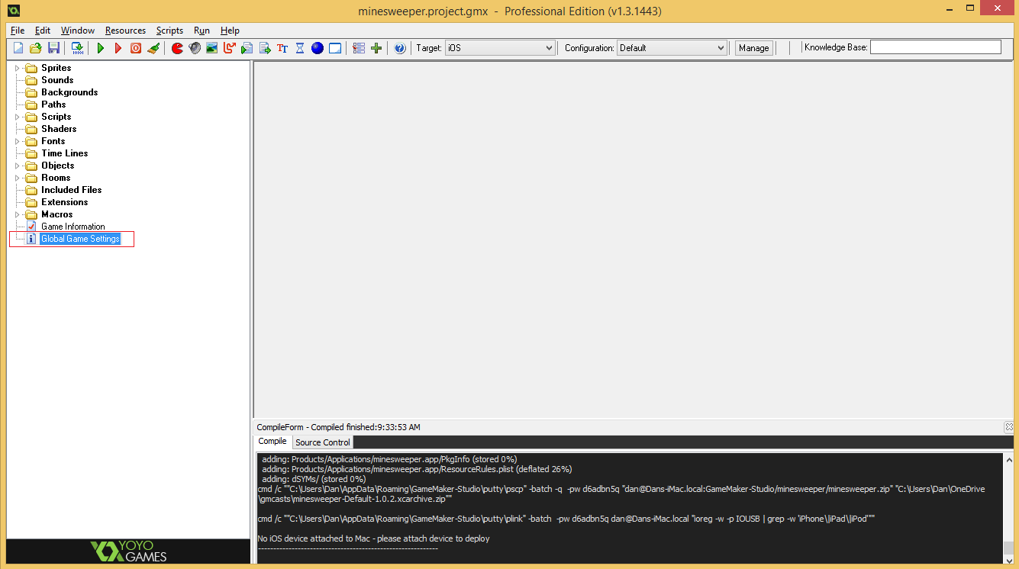The image size is (1019, 569).
Task: Run the game with the green play icon
Action: click(x=100, y=48)
